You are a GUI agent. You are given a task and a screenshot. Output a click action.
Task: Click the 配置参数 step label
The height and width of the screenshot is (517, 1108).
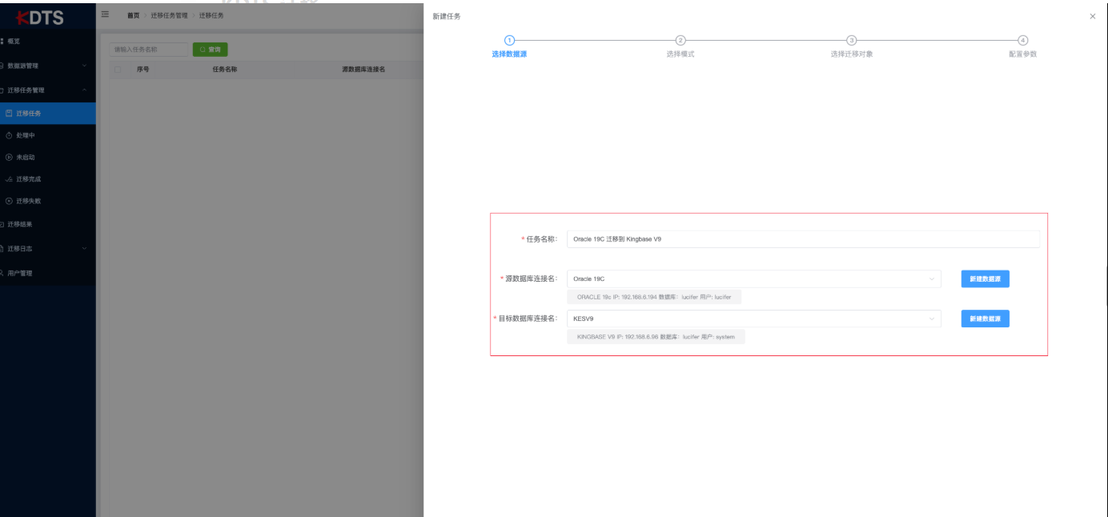1023,54
